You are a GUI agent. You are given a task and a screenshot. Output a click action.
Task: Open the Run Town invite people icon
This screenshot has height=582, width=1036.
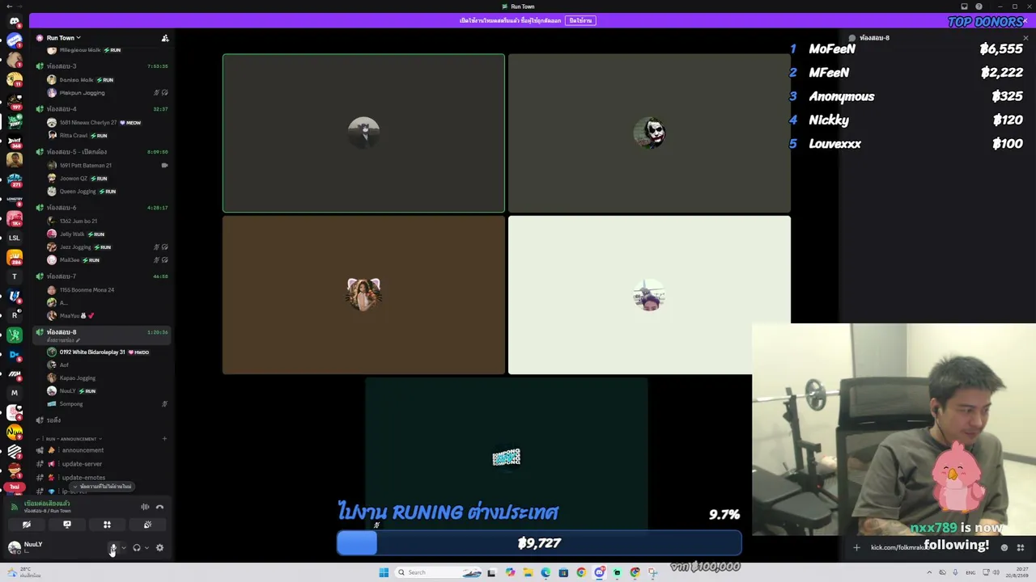coord(165,38)
